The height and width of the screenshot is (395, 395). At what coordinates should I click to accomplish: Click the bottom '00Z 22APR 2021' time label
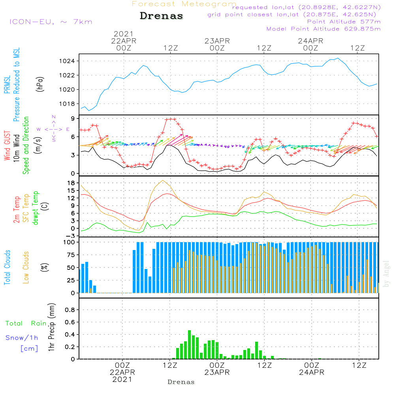point(122,372)
